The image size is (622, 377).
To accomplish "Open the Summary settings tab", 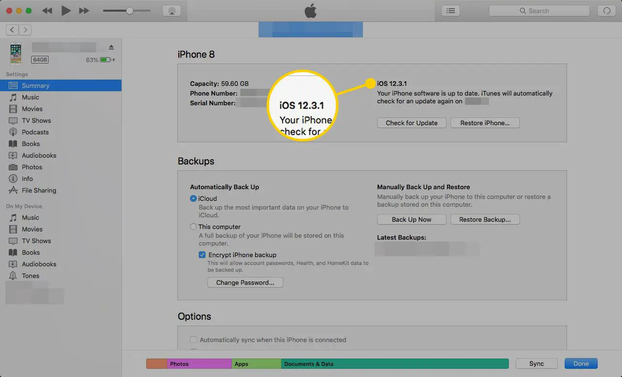I will coord(61,85).
